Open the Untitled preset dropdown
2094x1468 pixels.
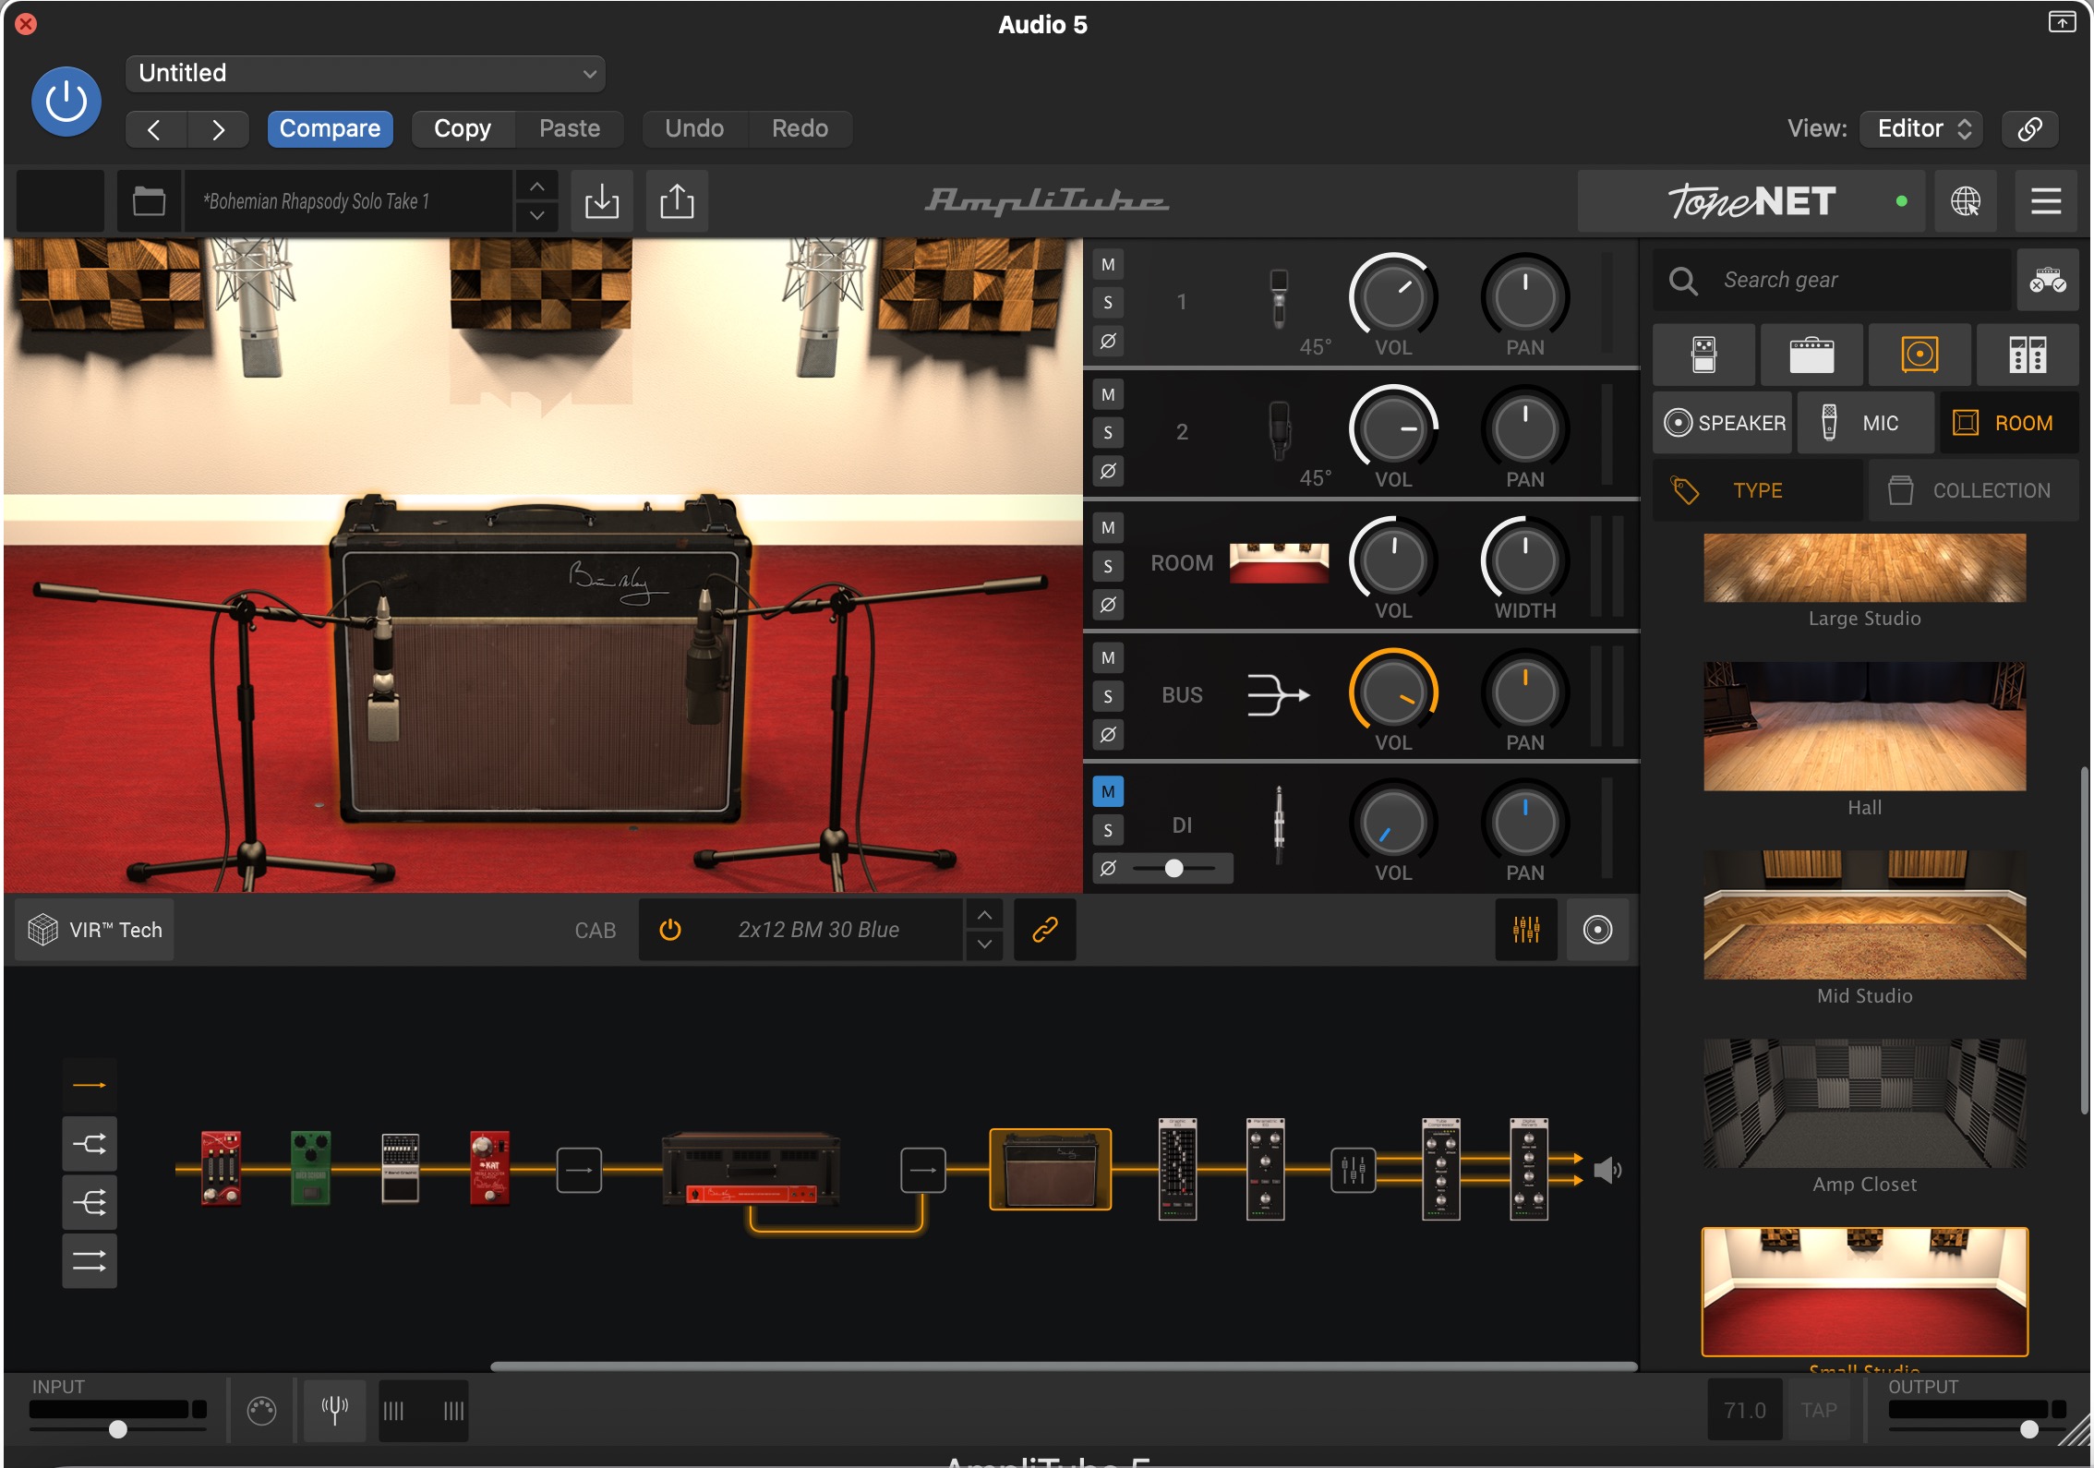click(x=366, y=73)
